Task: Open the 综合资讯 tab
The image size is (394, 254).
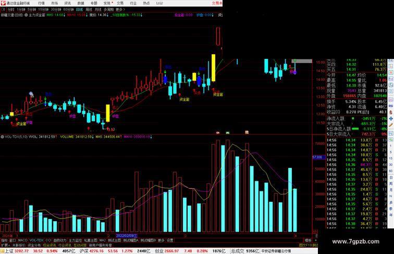Action: [50, 245]
